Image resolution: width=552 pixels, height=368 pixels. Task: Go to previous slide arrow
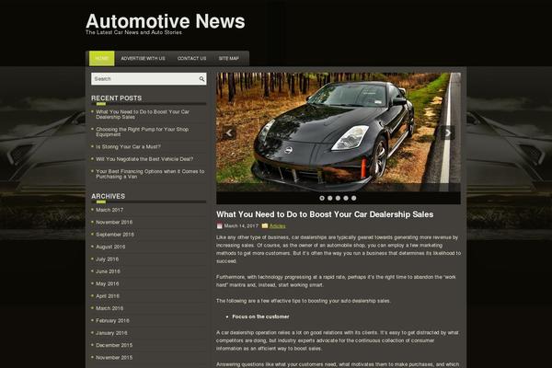pyautogui.click(x=229, y=132)
